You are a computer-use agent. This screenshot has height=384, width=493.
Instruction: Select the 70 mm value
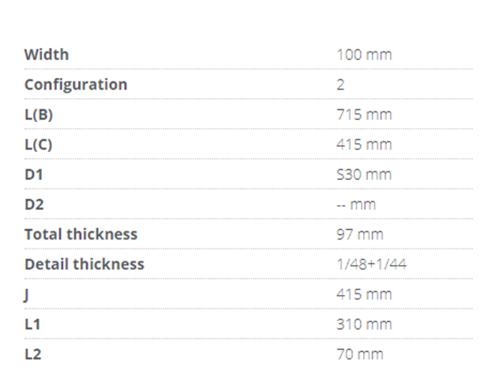359,354
